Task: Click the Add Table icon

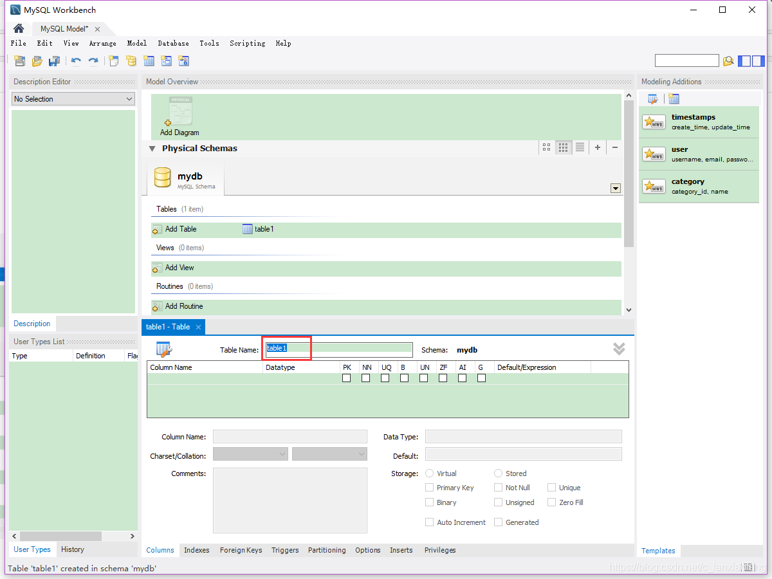Action: pos(157,229)
